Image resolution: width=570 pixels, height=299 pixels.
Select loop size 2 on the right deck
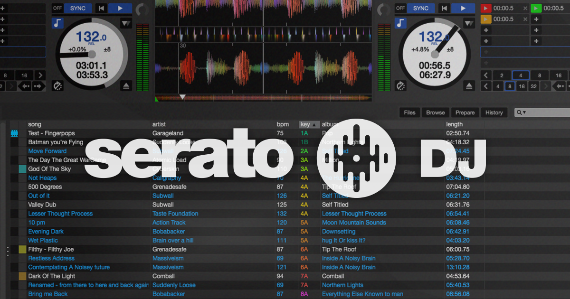(x=502, y=75)
